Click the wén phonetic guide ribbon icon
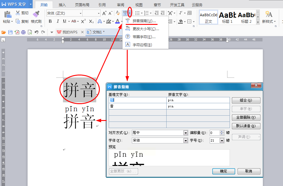Image resolution: width=283 pixels, height=186 pixels. point(125,13)
